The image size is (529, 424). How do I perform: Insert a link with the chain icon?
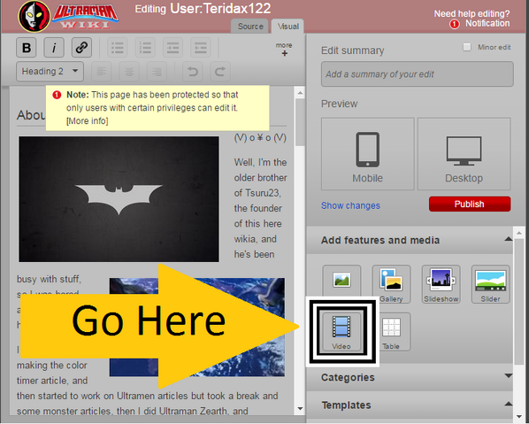(x=81, y=48)
